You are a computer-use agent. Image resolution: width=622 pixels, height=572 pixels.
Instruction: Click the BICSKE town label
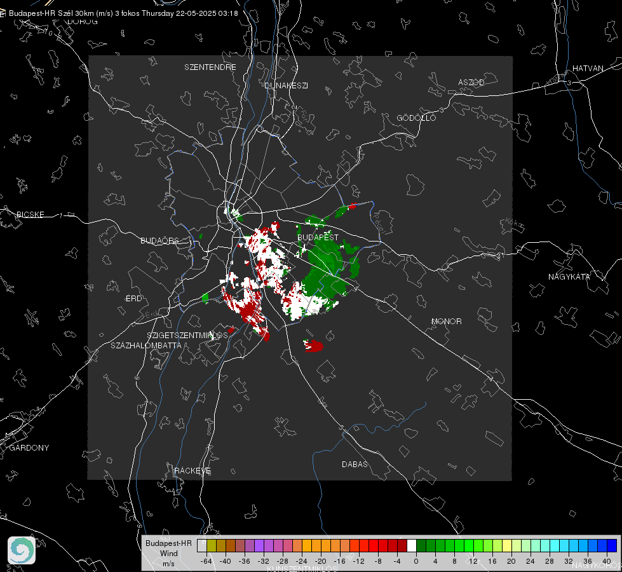coord(30,214)
